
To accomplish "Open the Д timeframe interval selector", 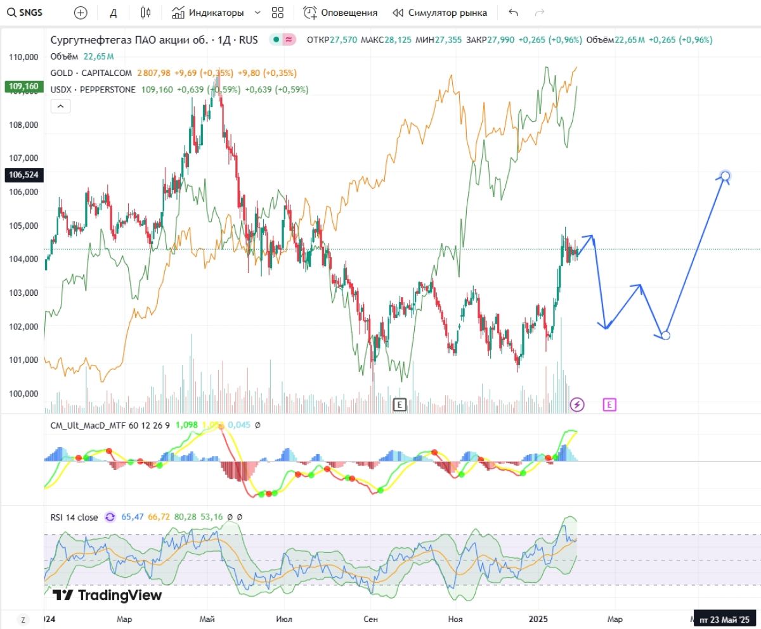I will (114, 13).
